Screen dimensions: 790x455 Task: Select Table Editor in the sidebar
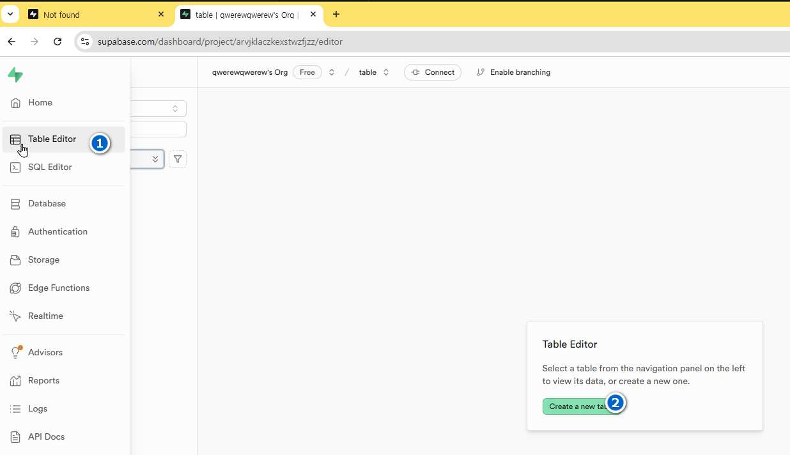(51, 139)
